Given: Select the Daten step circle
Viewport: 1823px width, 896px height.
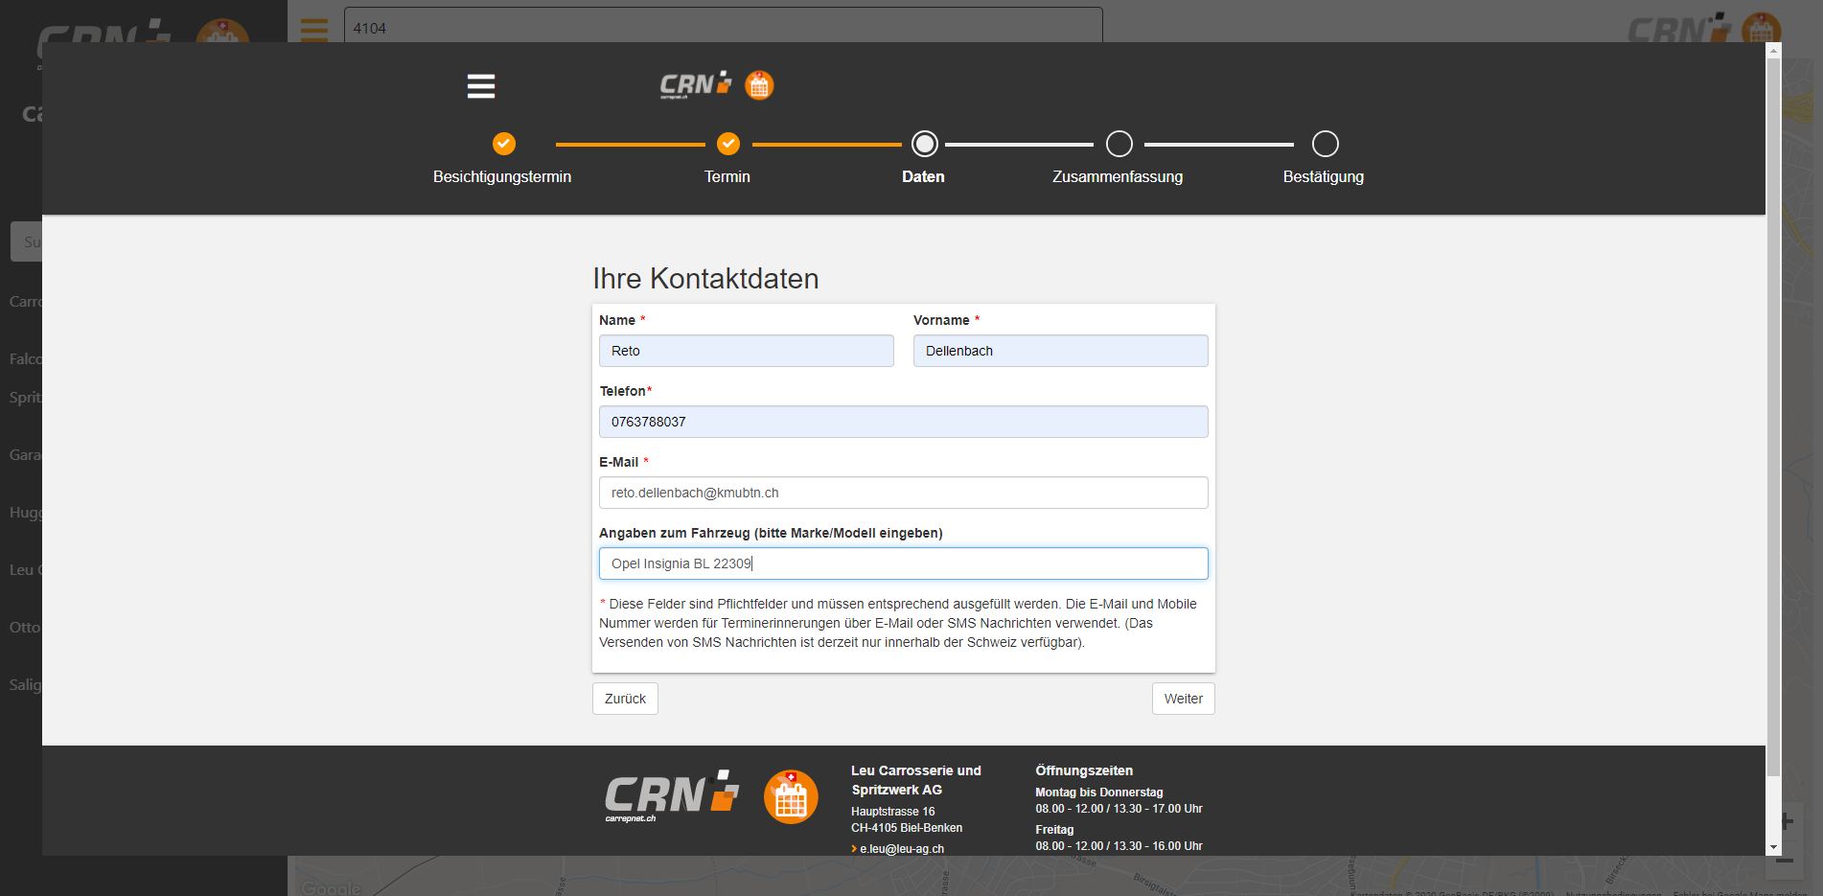Looking at the screenshot, I should pos(924,144).
